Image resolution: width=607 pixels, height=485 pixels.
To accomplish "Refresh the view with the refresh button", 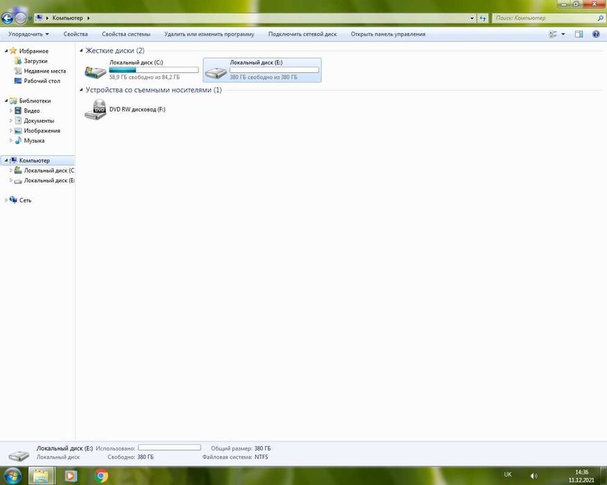I will click(x=482, y=18).
